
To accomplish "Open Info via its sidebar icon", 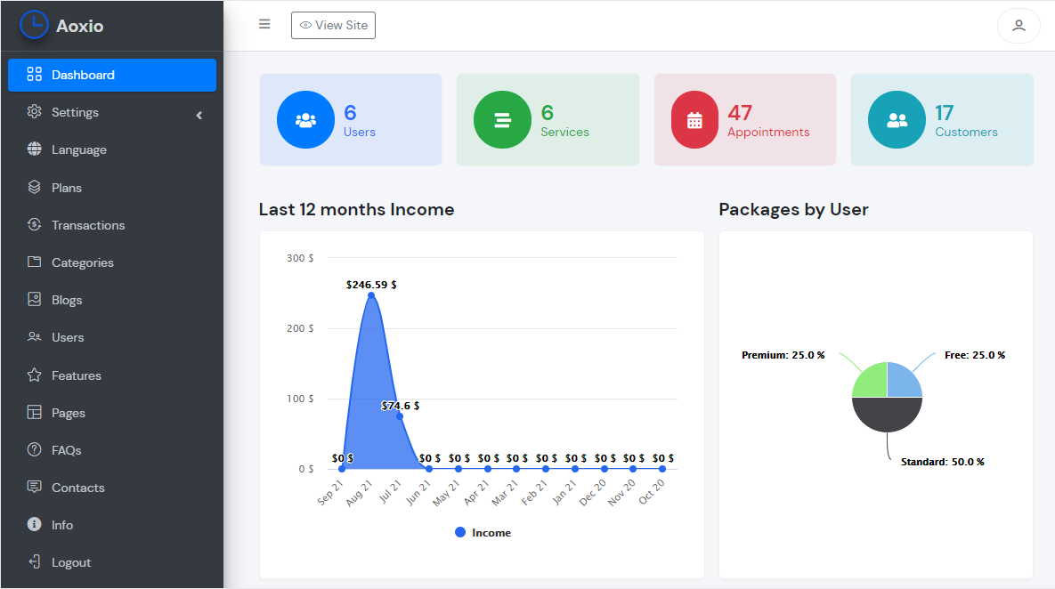I will (x=35, y=524).
